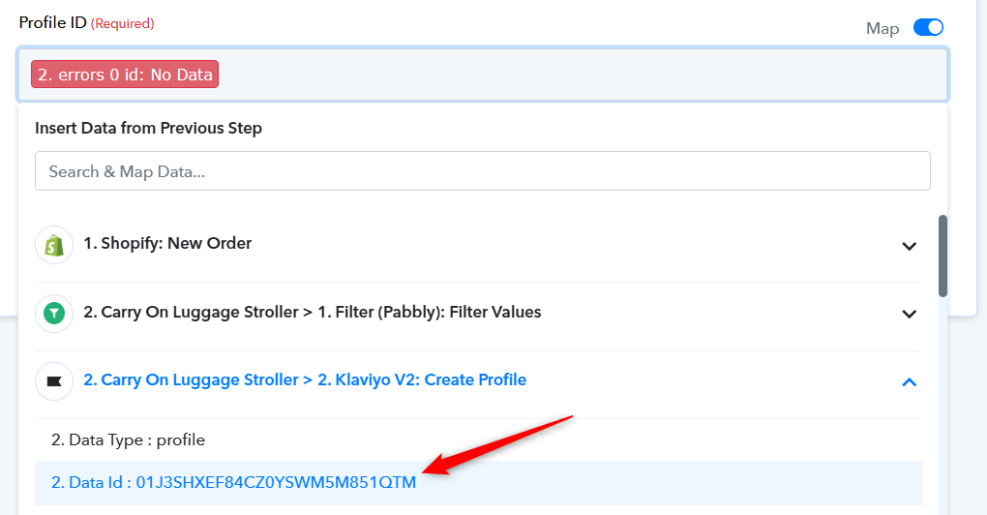Open '1. Shopify: New Order' row label

pyautogui.click(x=167, y=244)
